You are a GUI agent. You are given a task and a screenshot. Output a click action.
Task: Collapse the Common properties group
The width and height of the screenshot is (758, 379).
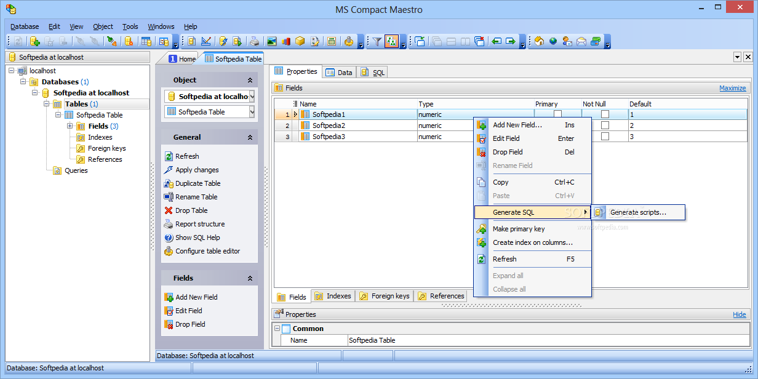click(x=277, y=329)
